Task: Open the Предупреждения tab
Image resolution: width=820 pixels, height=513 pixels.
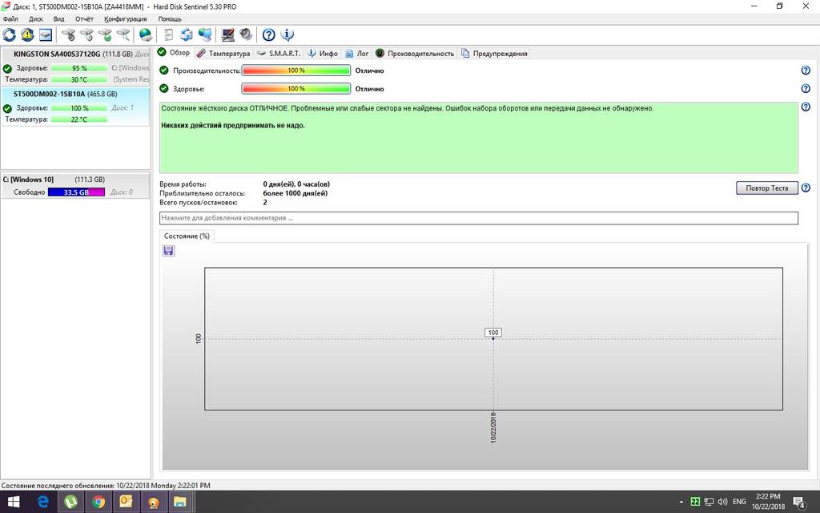Action: click(x=495, y=54)
